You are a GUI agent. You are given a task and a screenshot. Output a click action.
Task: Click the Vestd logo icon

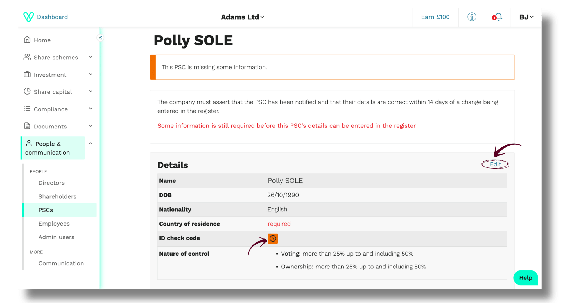point(28,17)
